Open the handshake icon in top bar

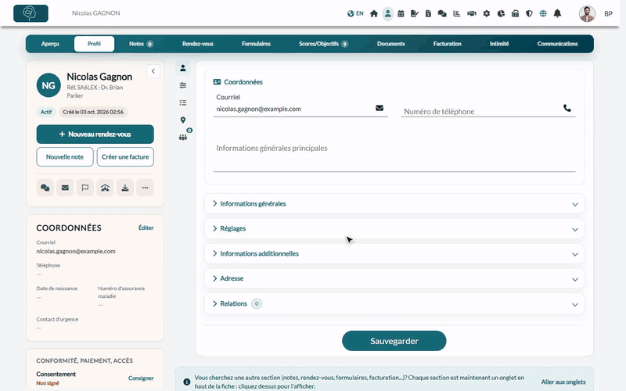pyautogui.click(x=472, y=13)
